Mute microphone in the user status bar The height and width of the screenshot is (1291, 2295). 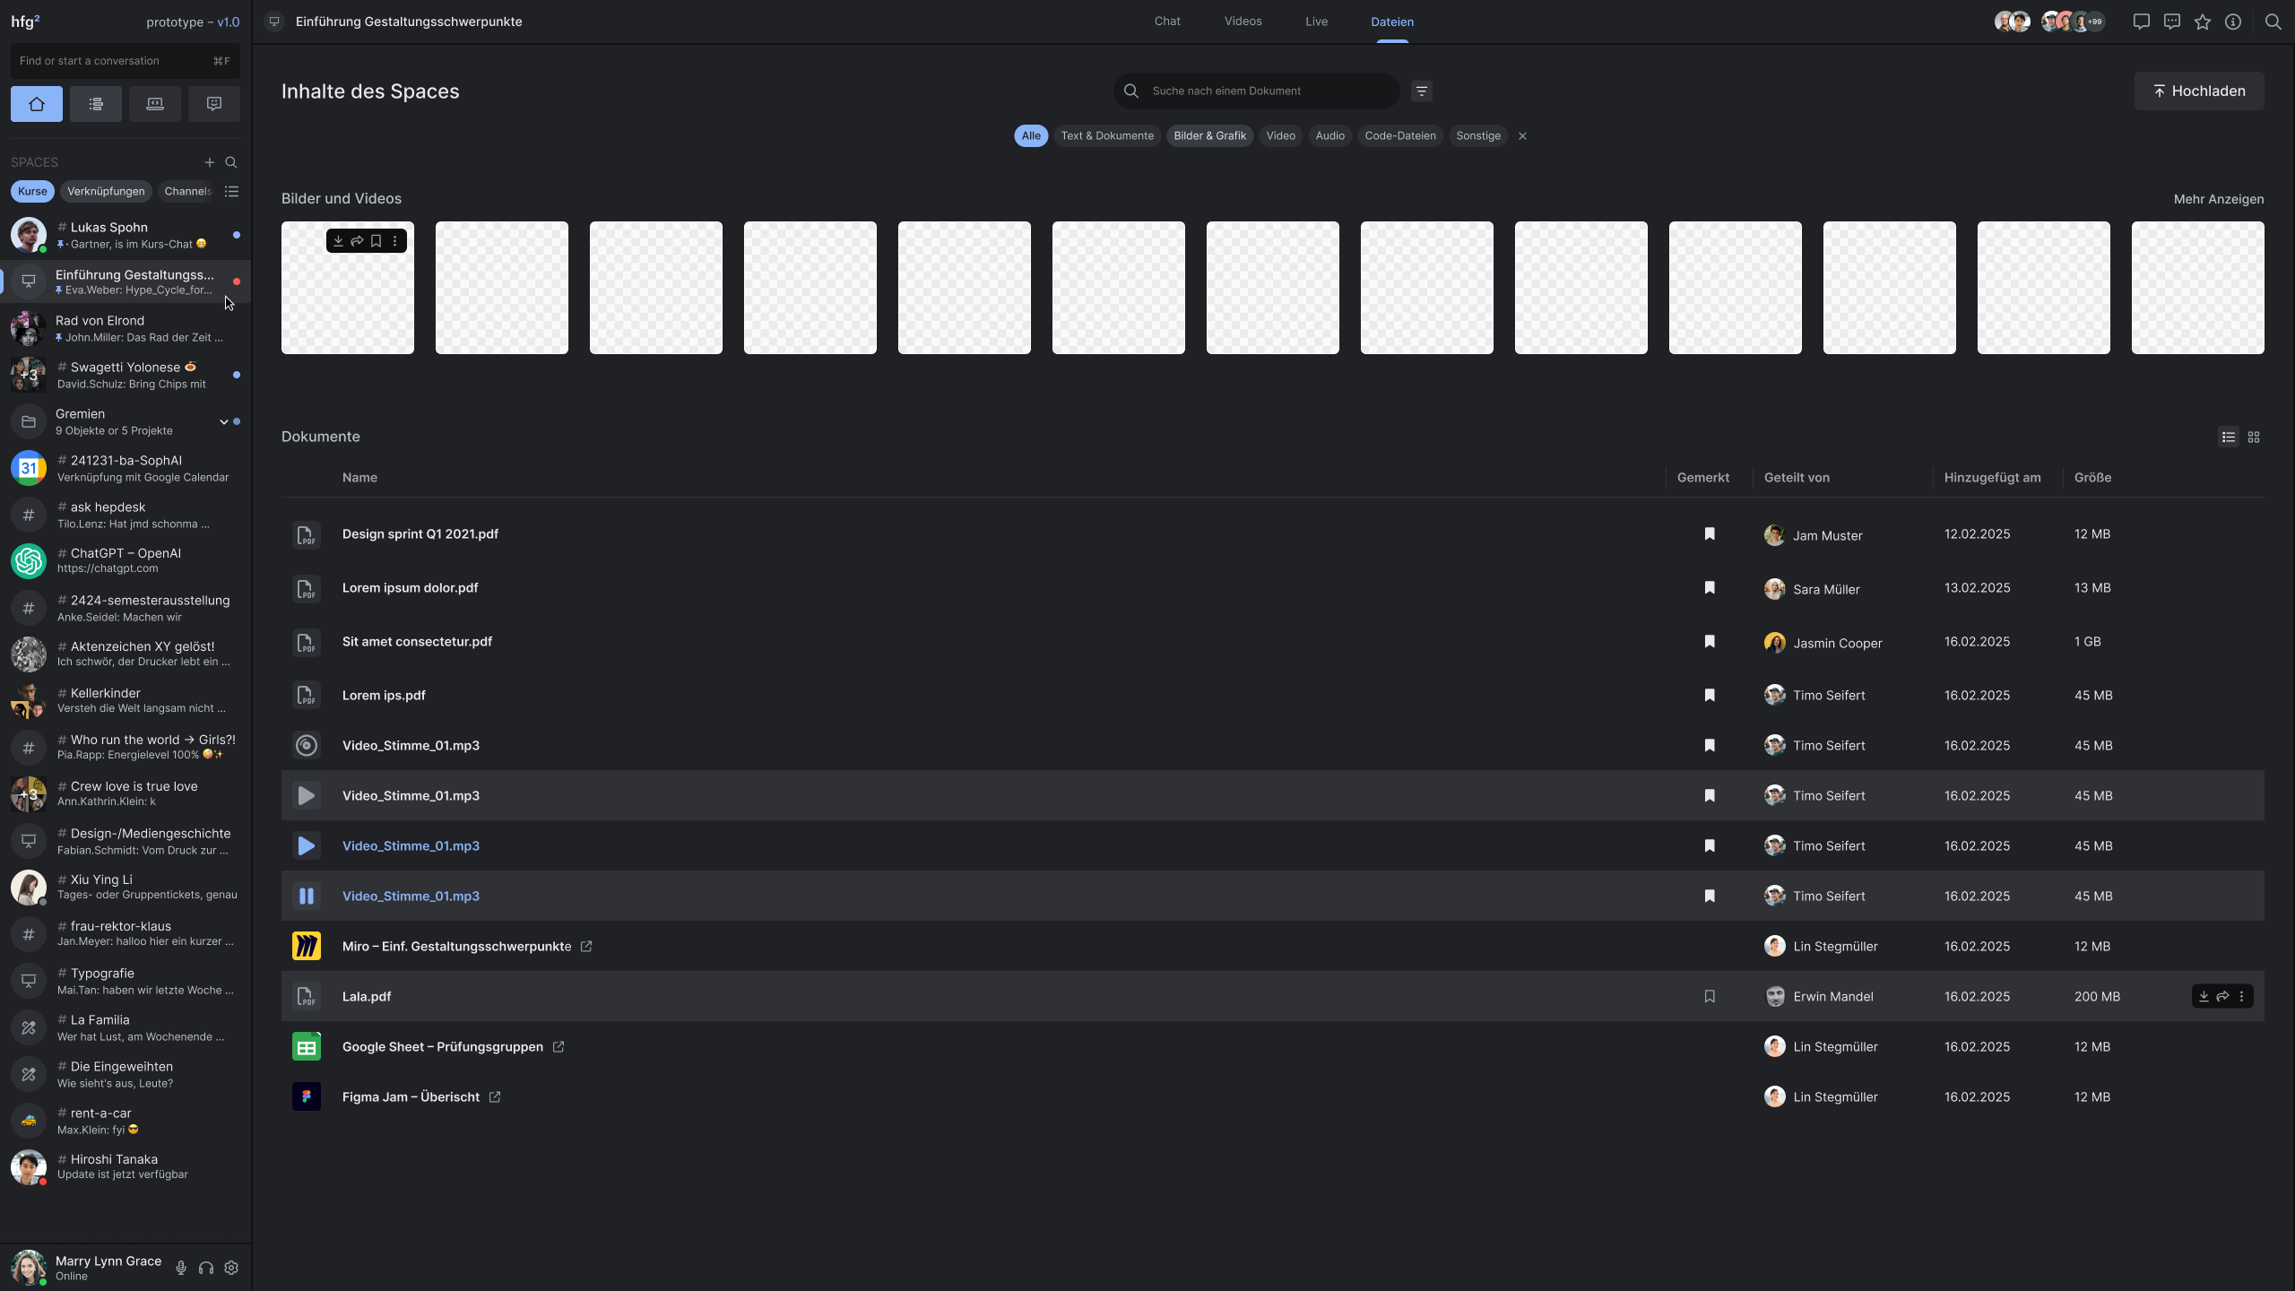point(181,1268)
